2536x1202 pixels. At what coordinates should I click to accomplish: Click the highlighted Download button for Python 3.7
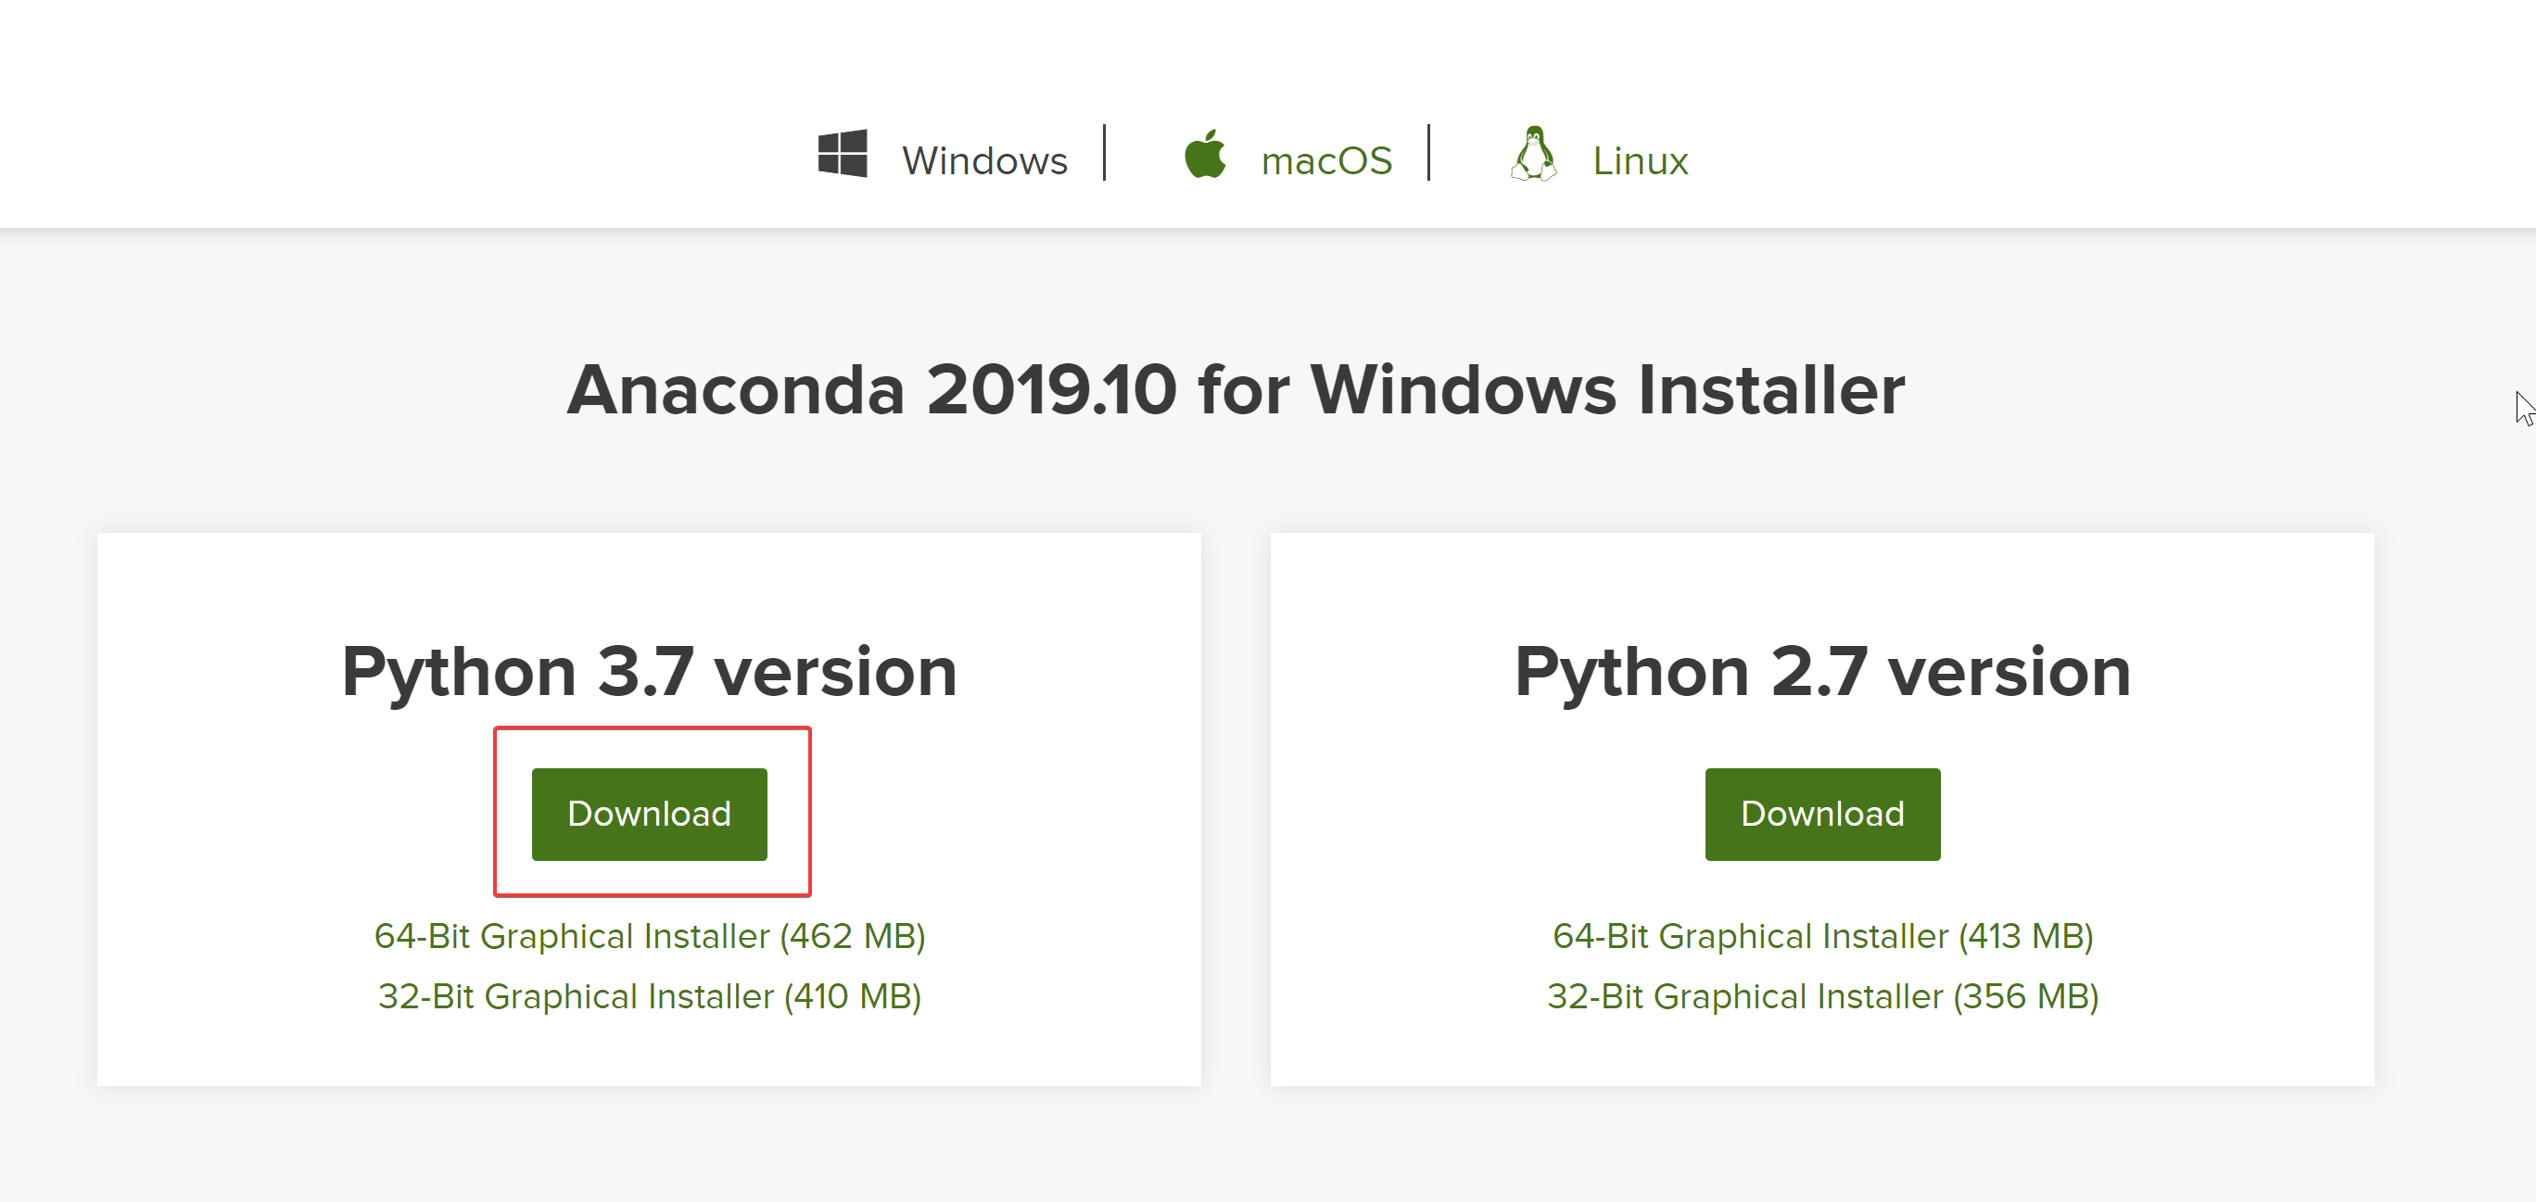click(650, 813)
